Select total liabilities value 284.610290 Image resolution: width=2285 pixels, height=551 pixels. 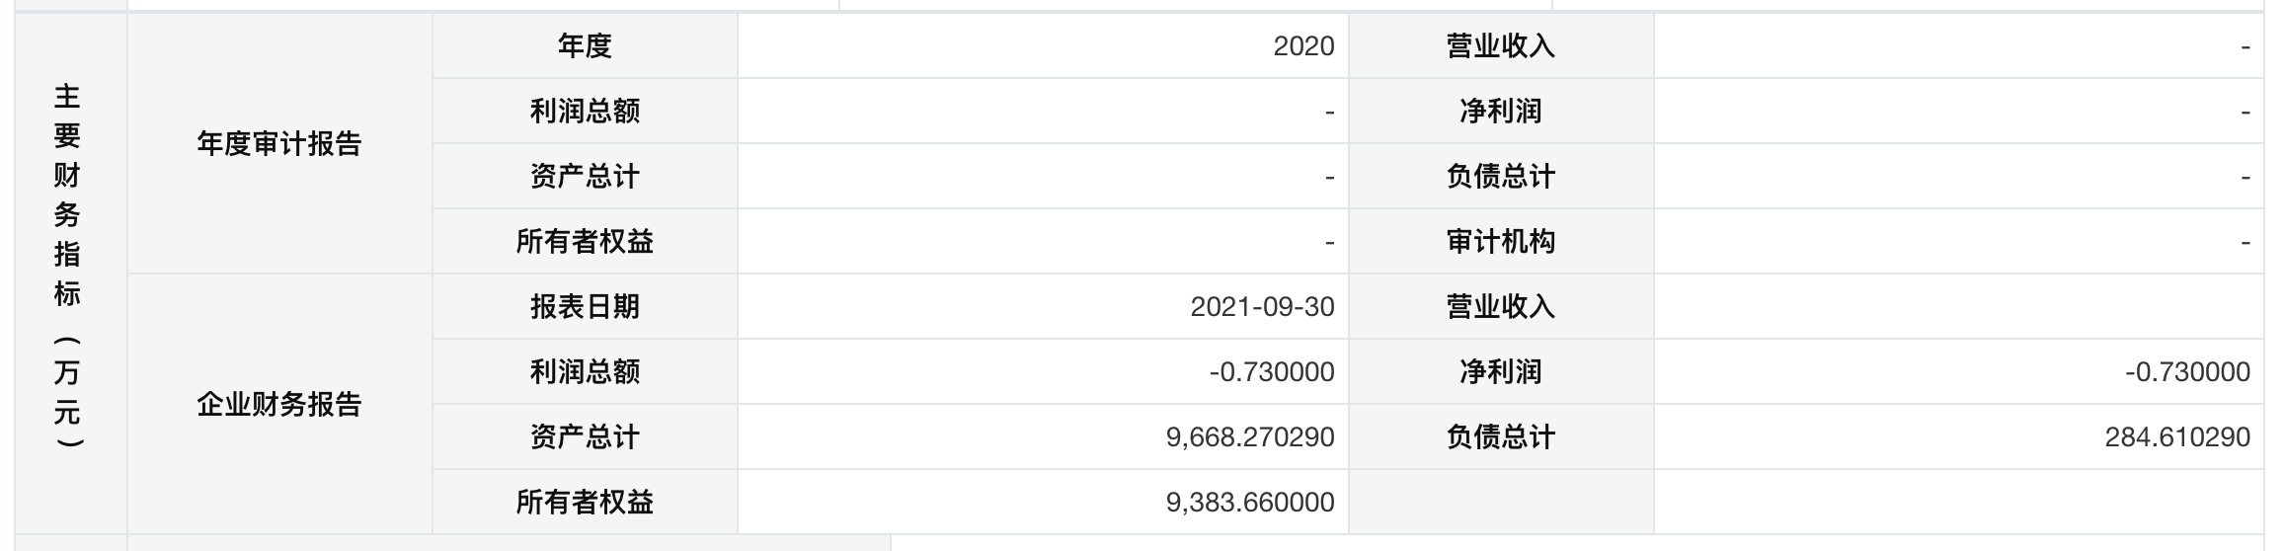pos(2176,437)
